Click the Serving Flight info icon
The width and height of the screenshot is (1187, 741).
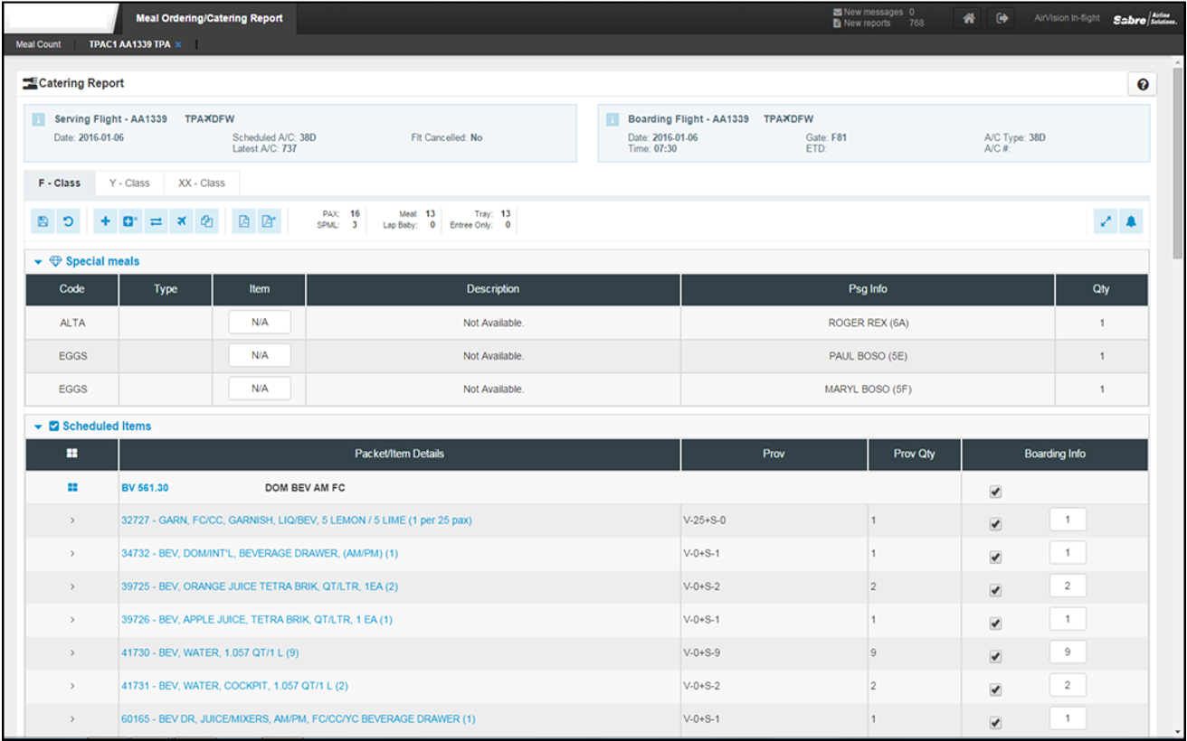point(39,119)
